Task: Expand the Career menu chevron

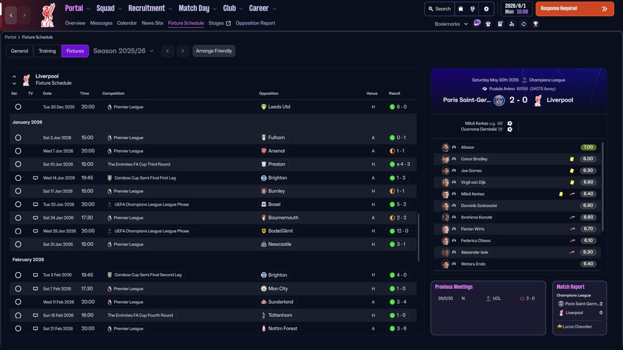Action: click(x=274, y=9)
